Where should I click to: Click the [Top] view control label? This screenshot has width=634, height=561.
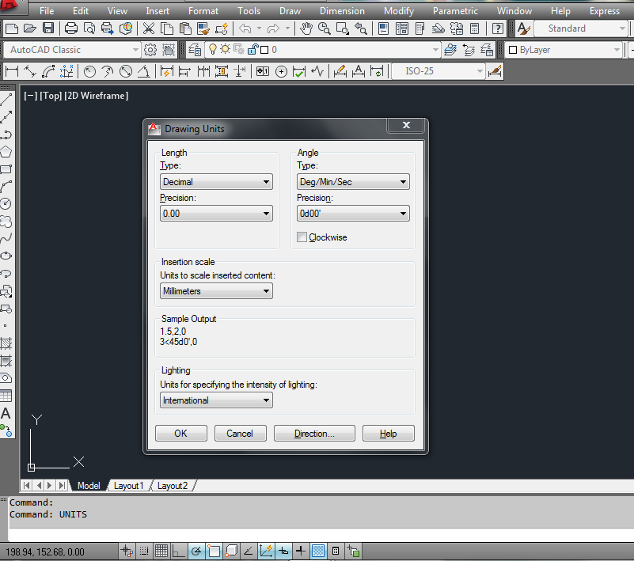[x=51, y=96]
